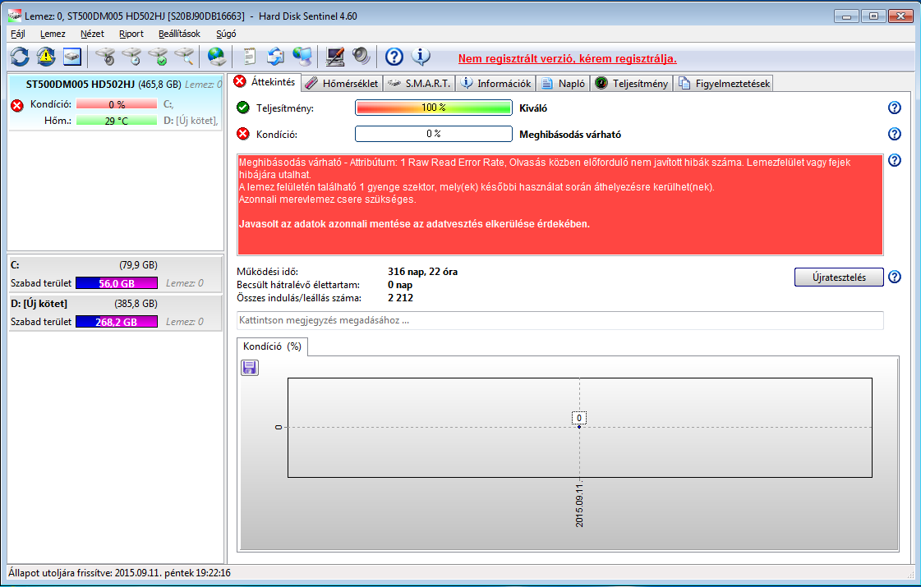Click the help icon beside Kondíció bar
Viewport: 921px width, 587px height.
coord(894,134)
